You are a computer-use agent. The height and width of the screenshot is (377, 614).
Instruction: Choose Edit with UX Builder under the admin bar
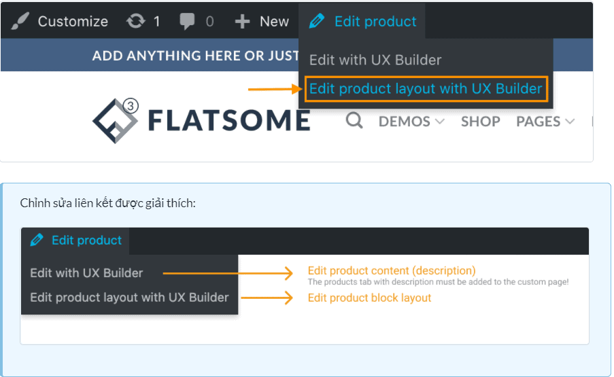pyautogui.click(x=375, y=60)
